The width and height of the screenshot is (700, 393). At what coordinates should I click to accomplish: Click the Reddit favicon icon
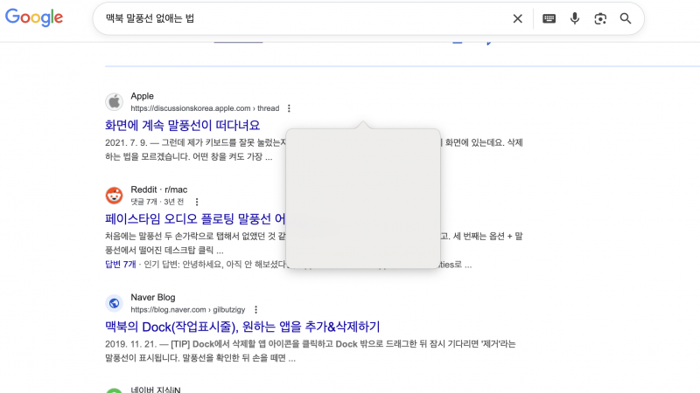click(x=115, y=196)
